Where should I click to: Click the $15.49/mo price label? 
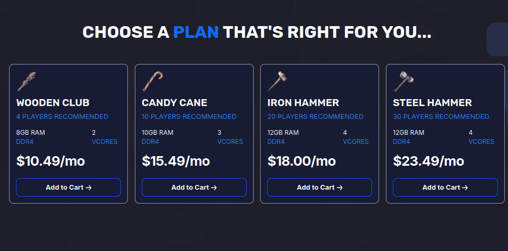(x=176, y=161)
